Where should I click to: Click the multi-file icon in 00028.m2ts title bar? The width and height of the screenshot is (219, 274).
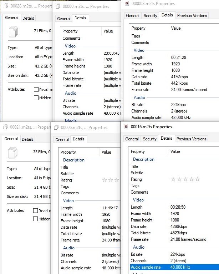click(6, 6)
